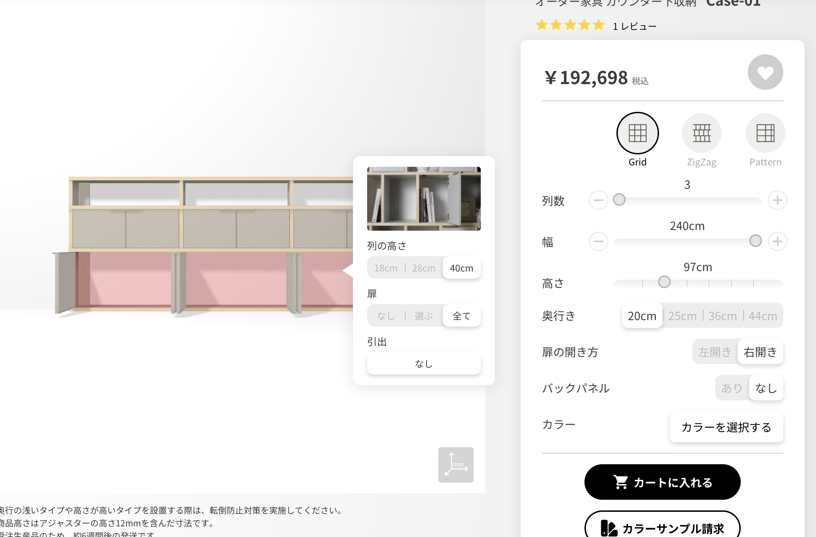The height and width of the screenshot is (537, 816).
Task: Toggle the mm dimension display icon
Action: [x=456, y=465]
